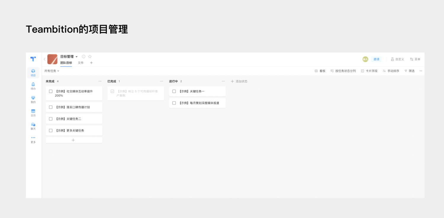Open the 【示例】每月策划深度媒体报道 task title
This screenshot has height=218, width=444.
(x=199, y=103)
